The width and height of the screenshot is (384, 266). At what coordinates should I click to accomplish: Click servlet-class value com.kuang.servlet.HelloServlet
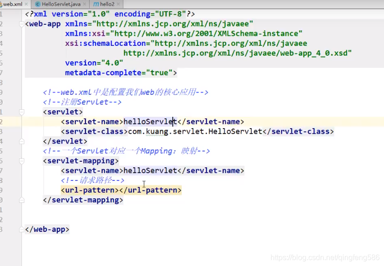[x=195, y=131]
